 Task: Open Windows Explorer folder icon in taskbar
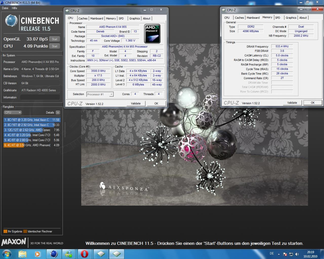(x=22, y=254)
